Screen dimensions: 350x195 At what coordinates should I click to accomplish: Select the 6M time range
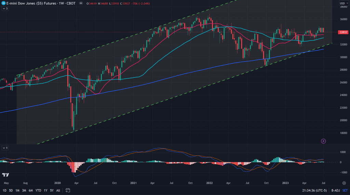click(x=31, y=191)
